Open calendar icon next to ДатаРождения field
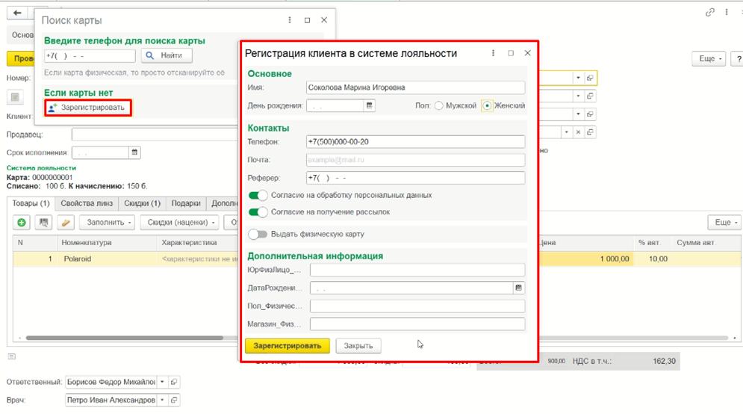 click(x=518, y=288)
